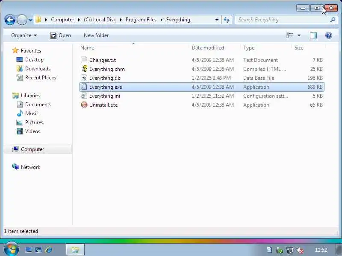342x256 pixels.
Task: Click the 196 KB size cell
Action: (315, 78)
